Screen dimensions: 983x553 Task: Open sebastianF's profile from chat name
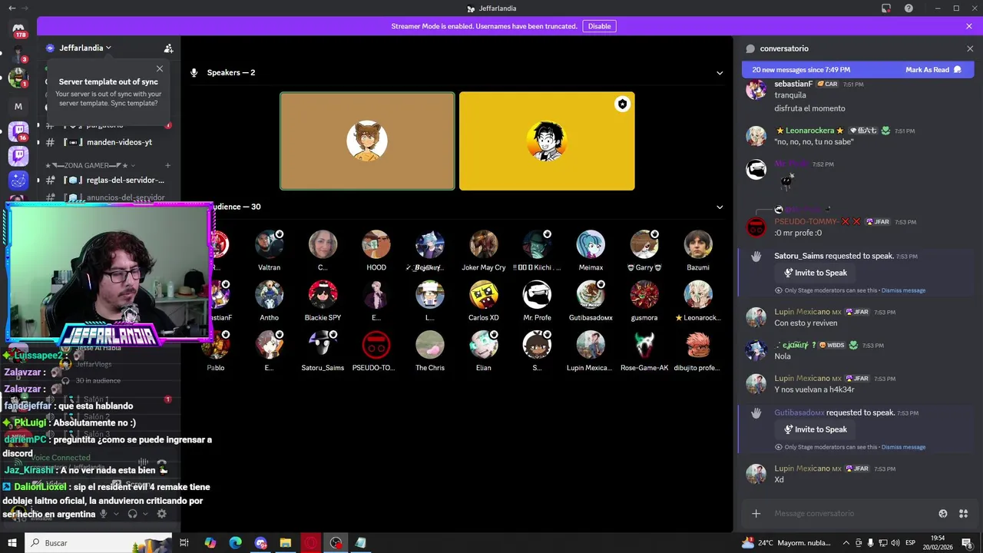point(793,84)
